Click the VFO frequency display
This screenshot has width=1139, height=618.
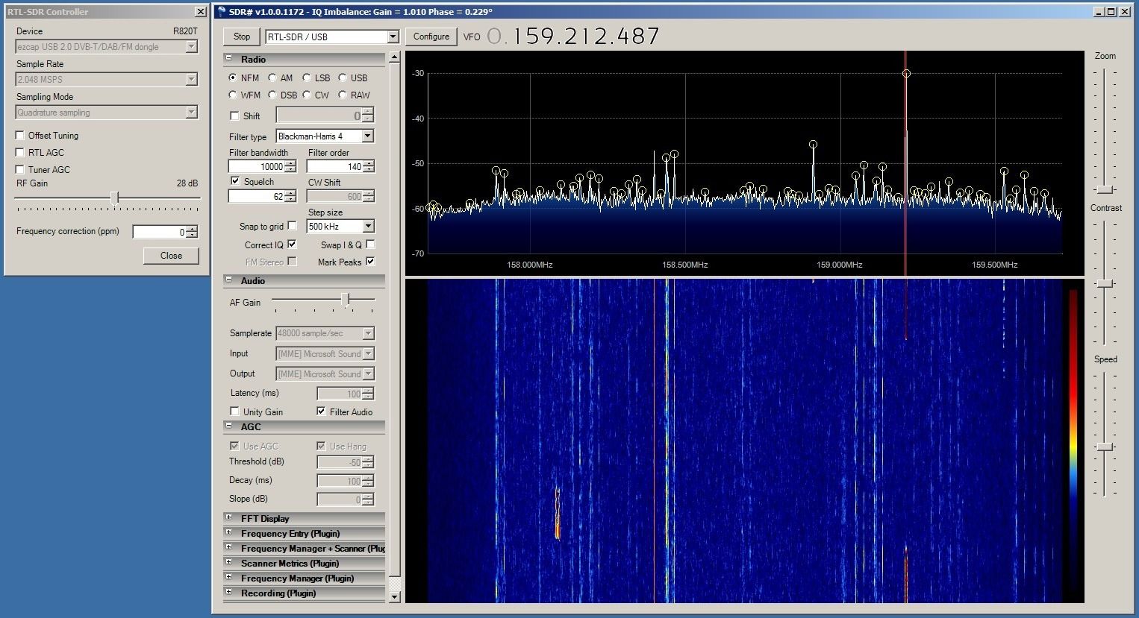(x=573, y=37)
